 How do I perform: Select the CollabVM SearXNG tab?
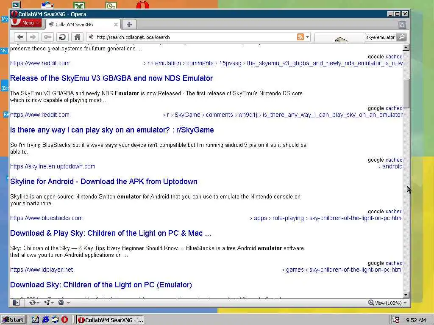click(x=83, y=25)
